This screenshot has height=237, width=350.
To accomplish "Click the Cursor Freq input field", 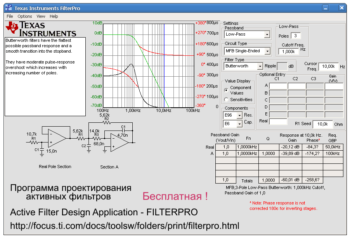I will pos(329,67).
